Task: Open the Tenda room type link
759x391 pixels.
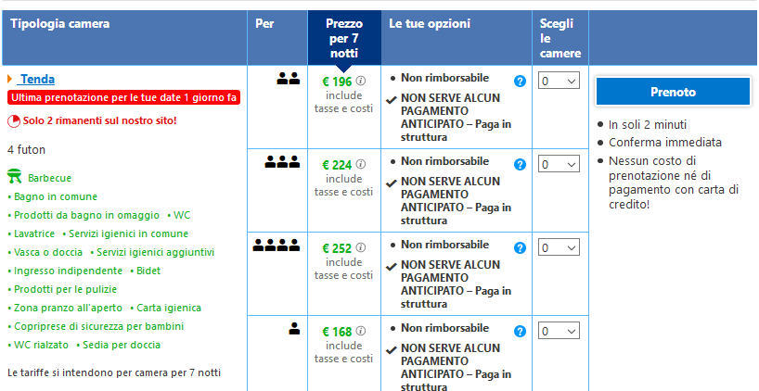Action: 37,80
